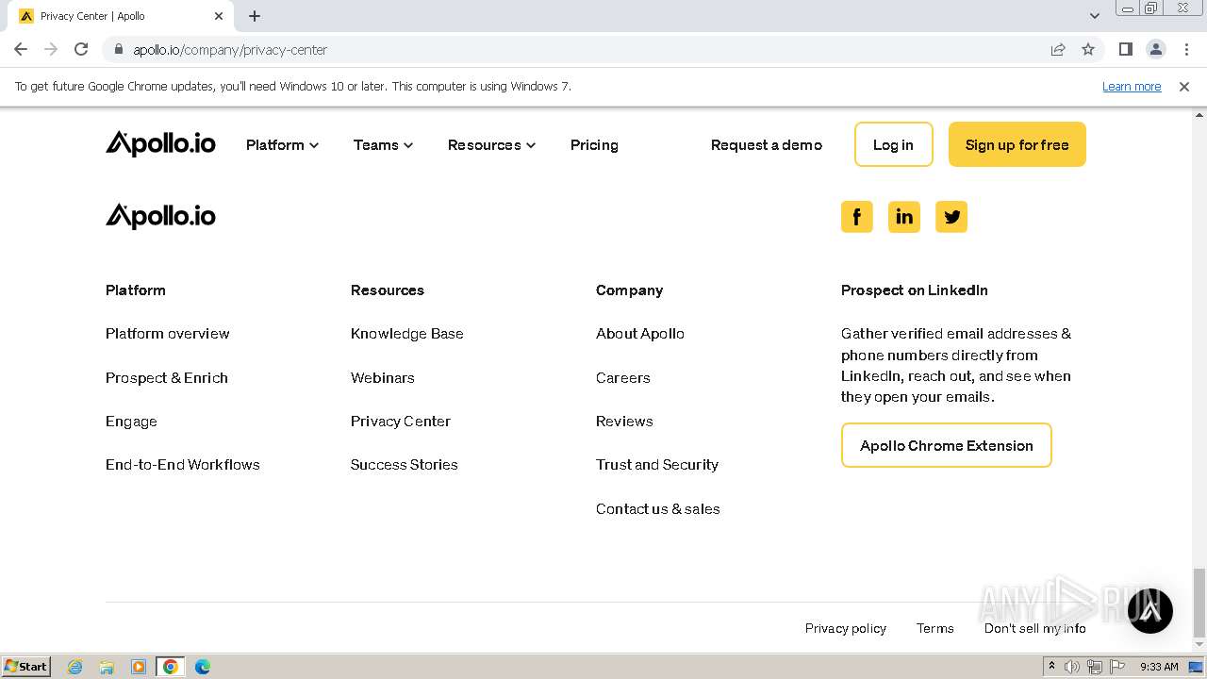This screenshot has width=1207, height=679.
Task: Dismiss the Chrome update notification bar
Action: coord(1183,86)
